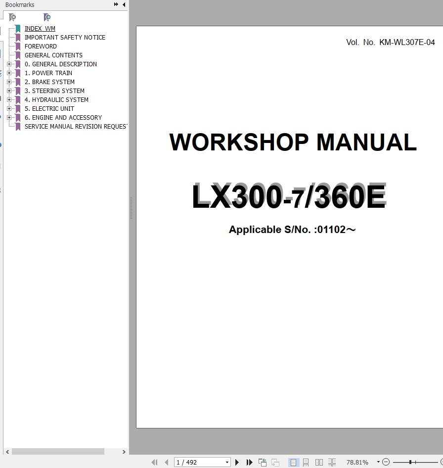Image resolution: width=443 pixels, height=468 pixels.
Task: Select 2. BRAKE SYSTEM bookmark
Action: tap(49, 82)
